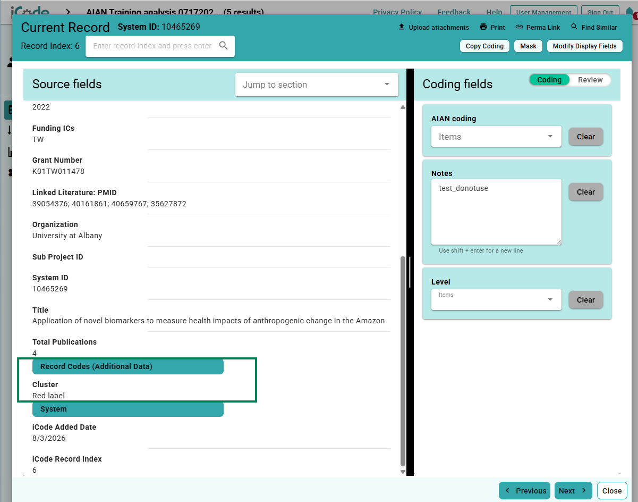
Task: Switch to Review mode toggle
Action: [x=590, y=80]
